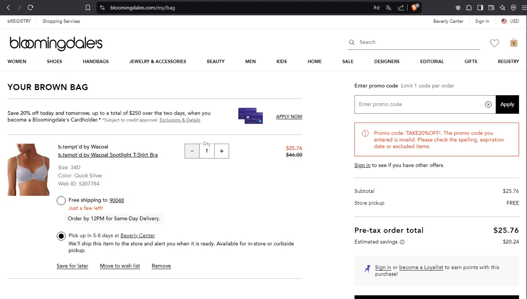Click the VPN shield icon in toolbar

tap(514, 7)
